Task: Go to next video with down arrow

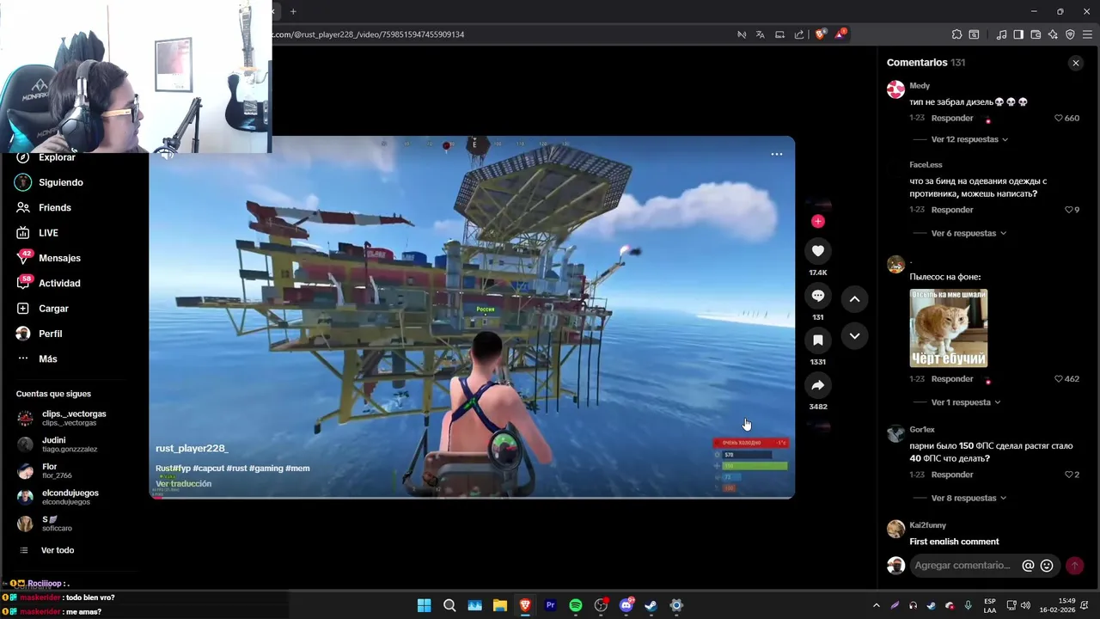Action: [855, 336]
